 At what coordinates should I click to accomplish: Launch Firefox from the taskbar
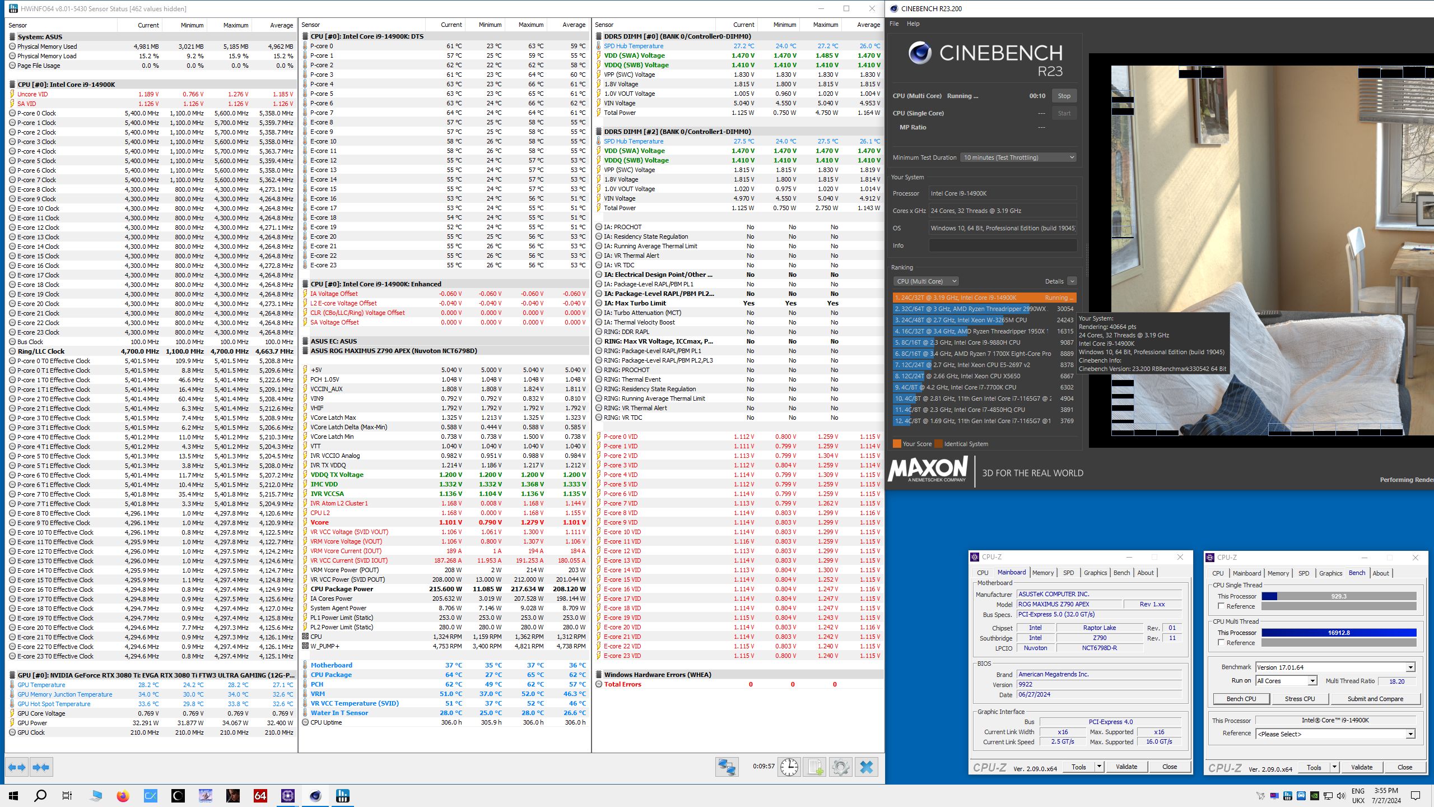(x=123, y=796)
